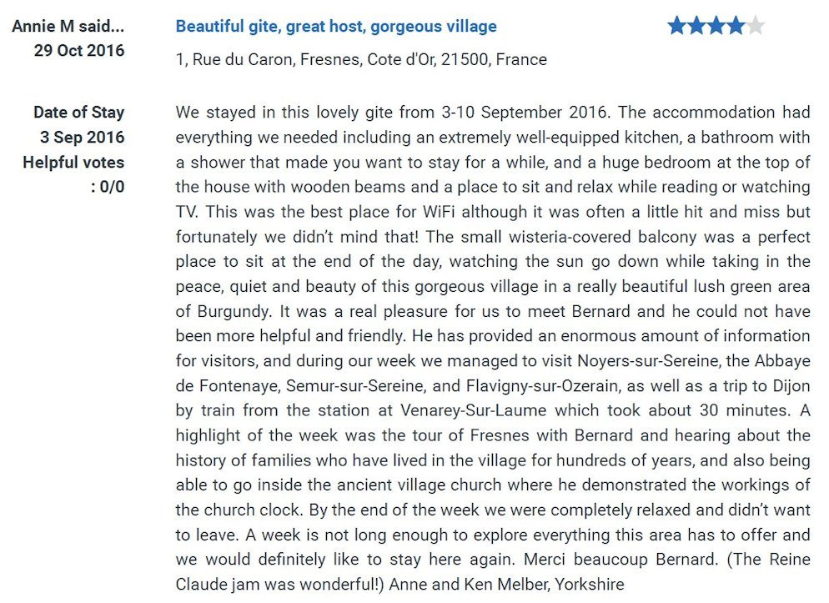Screen dimensions: 829x603
Task: Click the stay date '3 Sep 2016'
Action: coord(82,138)
